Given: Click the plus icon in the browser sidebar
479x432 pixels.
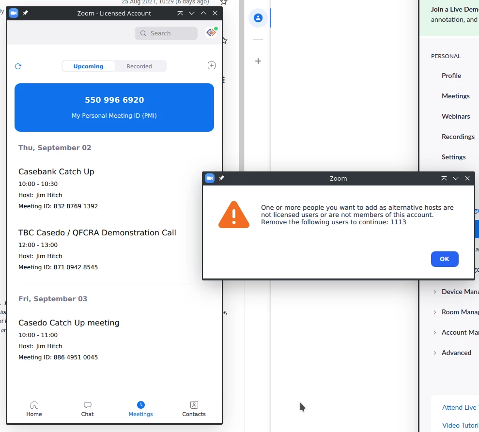Looking at the screenshot, I should (258, 61).
